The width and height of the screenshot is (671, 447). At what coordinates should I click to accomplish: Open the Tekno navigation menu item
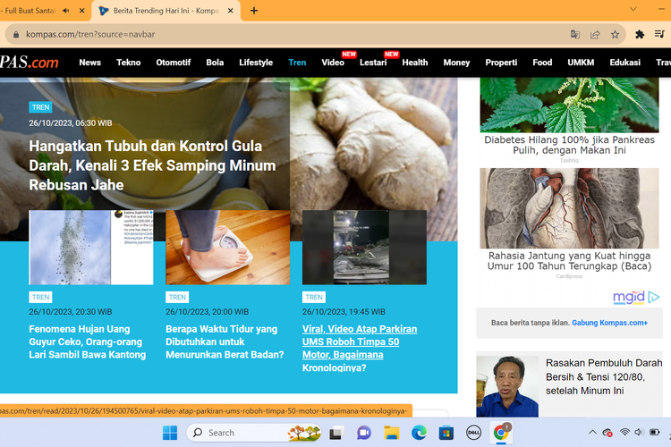click(128, 63)
